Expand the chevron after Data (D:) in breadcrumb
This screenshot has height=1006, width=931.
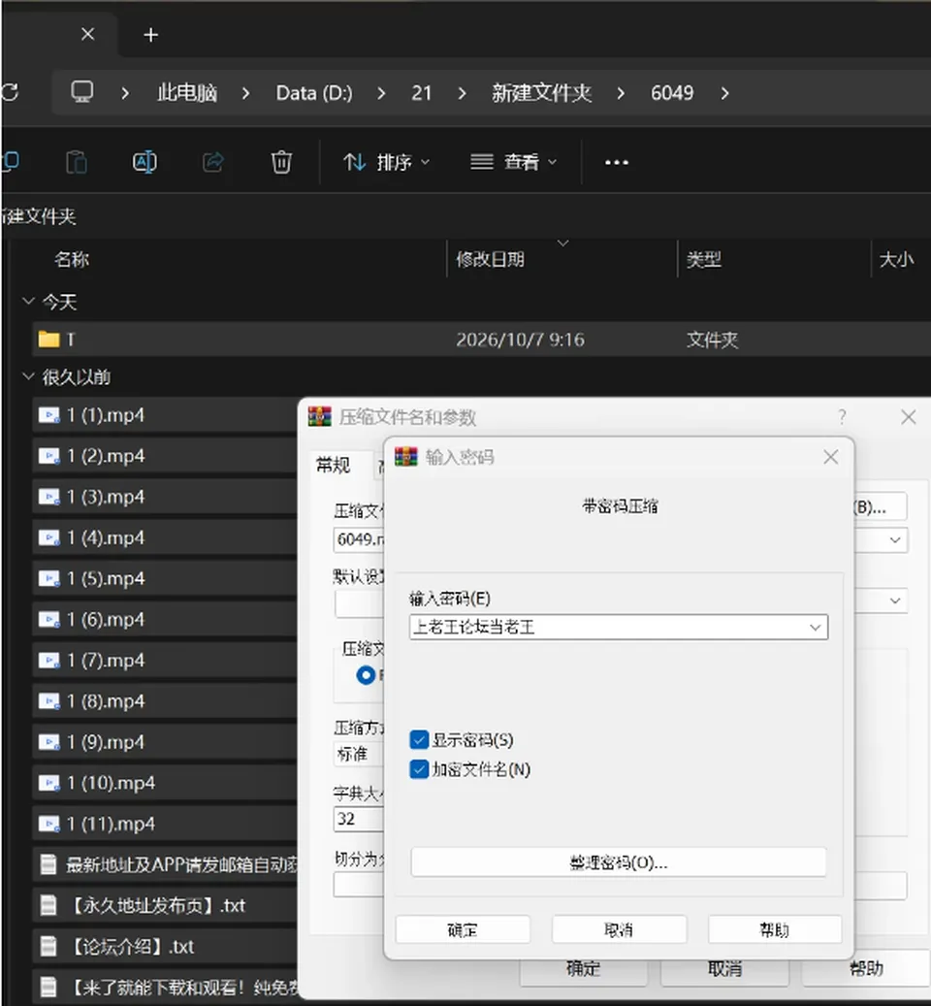click(x=381, y=94)
